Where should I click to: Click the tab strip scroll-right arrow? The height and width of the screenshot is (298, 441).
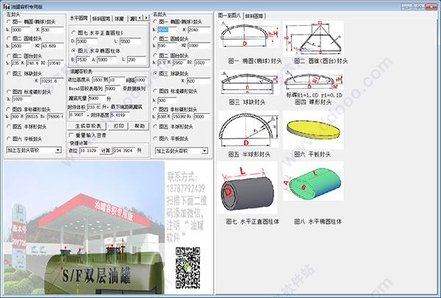point(146,18)
